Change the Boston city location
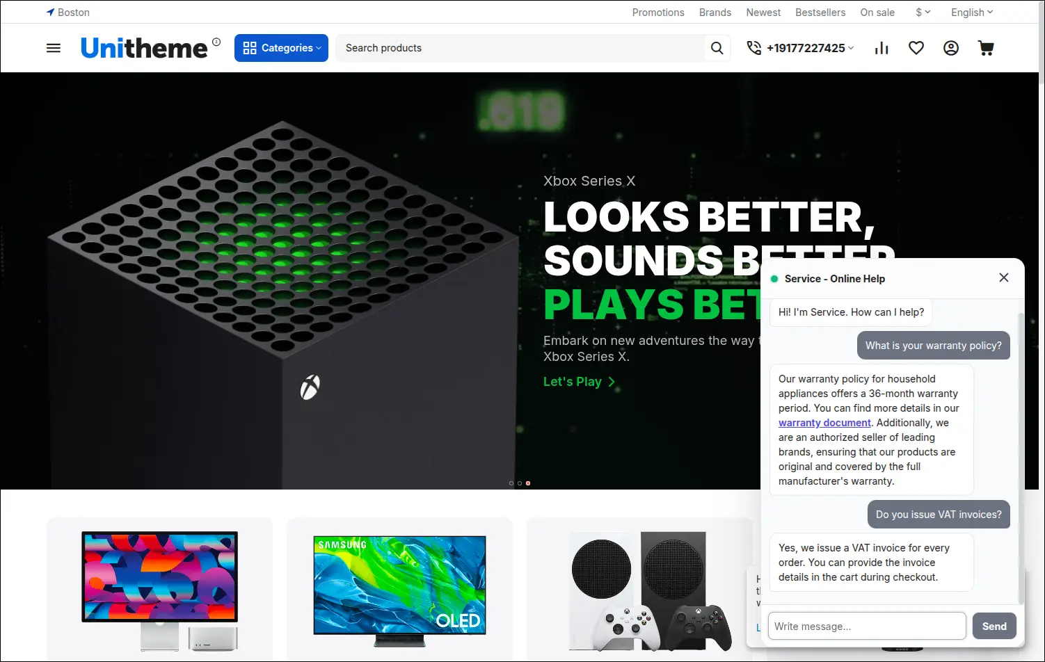The height and width of the screenshot is (662, 1045). [74, 13]
